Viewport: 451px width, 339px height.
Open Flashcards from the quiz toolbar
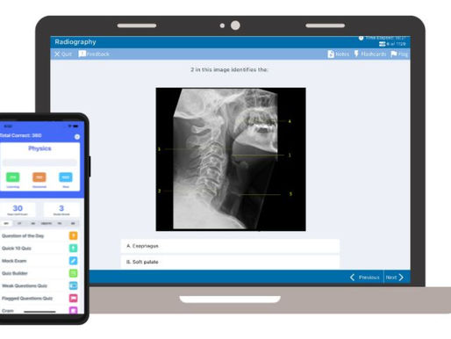(x=370, y=54)
